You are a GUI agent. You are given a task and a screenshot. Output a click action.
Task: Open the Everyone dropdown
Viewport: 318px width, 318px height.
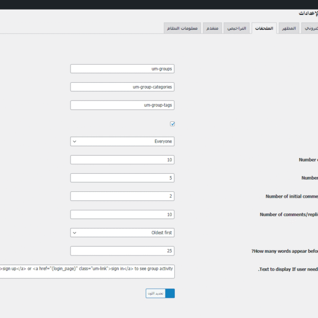[x=122, y=142]
